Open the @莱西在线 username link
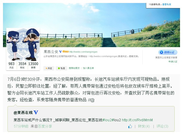This screenshot has height=135, width=183. [x=23, y=113]
